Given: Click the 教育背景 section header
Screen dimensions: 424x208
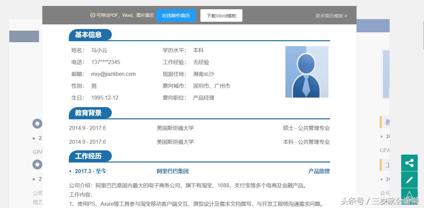Looking at the screenshot, I should coord(90,112).
